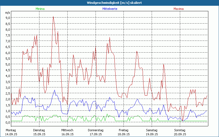Click the 7,5 y-axis tick label
Image resolution: width=219 pixels, height=137 pixels.
point(8,35)
